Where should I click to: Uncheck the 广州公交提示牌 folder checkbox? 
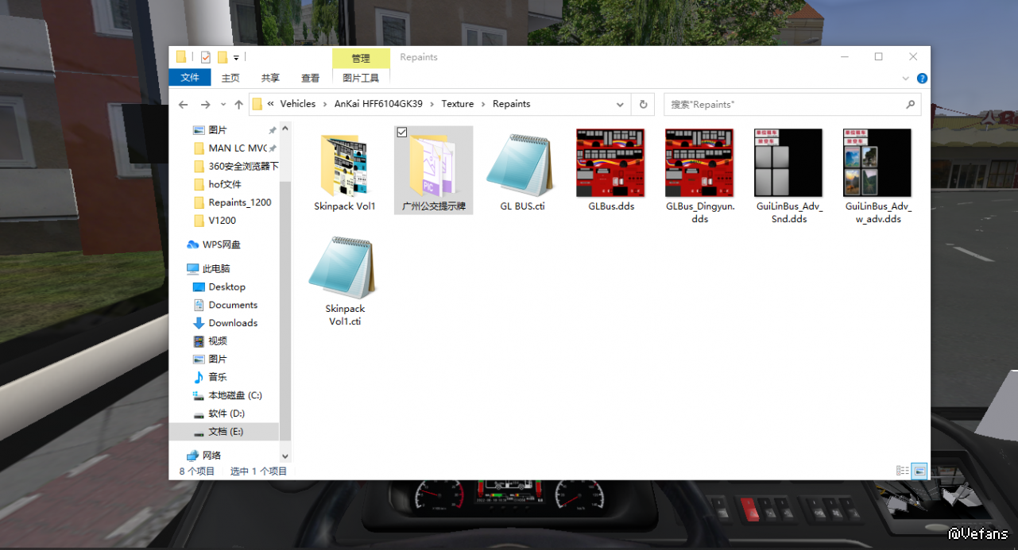click(402, 133)
